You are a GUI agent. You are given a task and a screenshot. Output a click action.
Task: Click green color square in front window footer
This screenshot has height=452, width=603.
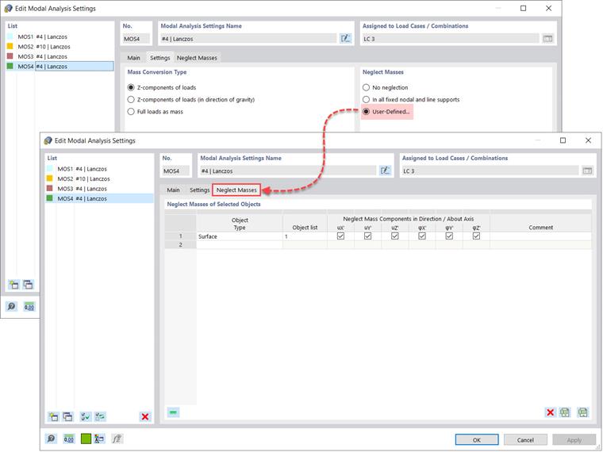(86, 439)
